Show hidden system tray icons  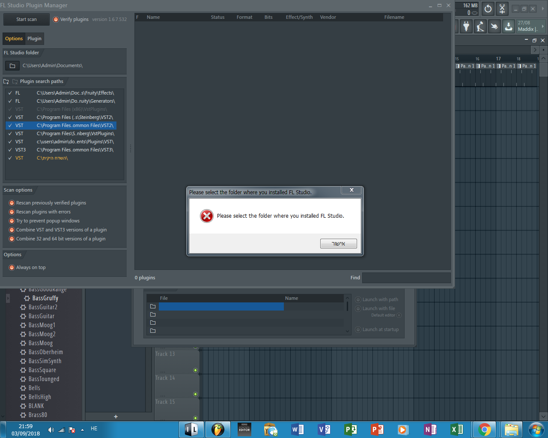82,429
